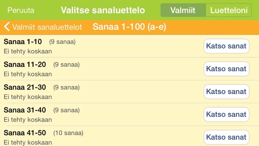This screenshot has height=146, width=259.
Task: Tap the Valitse sanaluettelo title
Action: [x=103, y=10]
